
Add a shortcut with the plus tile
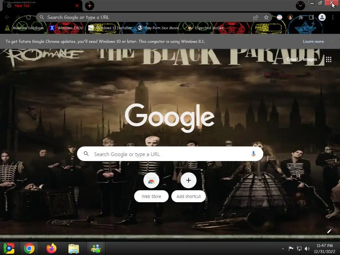tap(189, 188)
